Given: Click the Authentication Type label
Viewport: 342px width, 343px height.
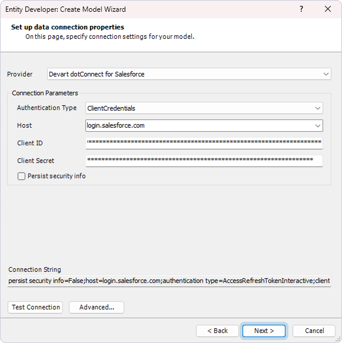Looking at the screenshot, I should click(47, 108).
